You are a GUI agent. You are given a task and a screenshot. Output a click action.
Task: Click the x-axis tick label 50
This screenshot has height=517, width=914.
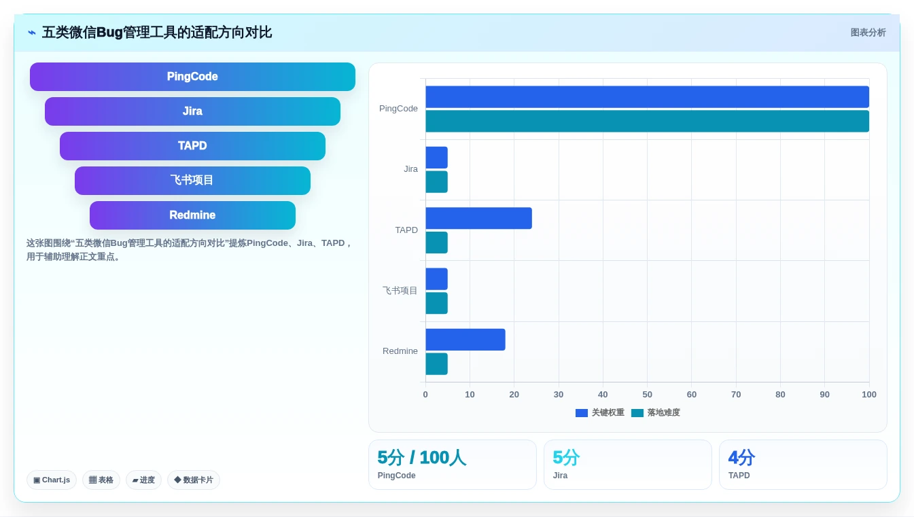pyautogui.click(x=647, y=395)
